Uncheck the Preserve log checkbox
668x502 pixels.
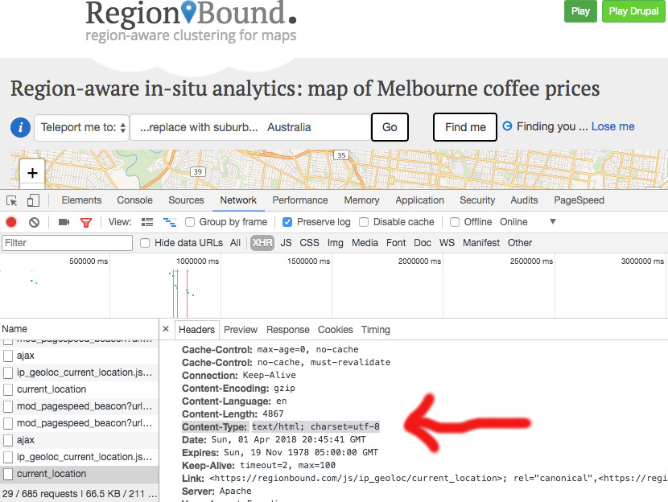[287, 222]
